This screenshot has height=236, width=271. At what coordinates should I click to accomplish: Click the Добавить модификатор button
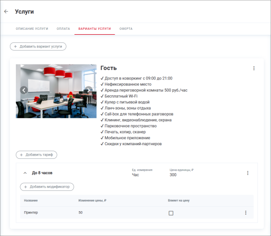click(47, 187)
